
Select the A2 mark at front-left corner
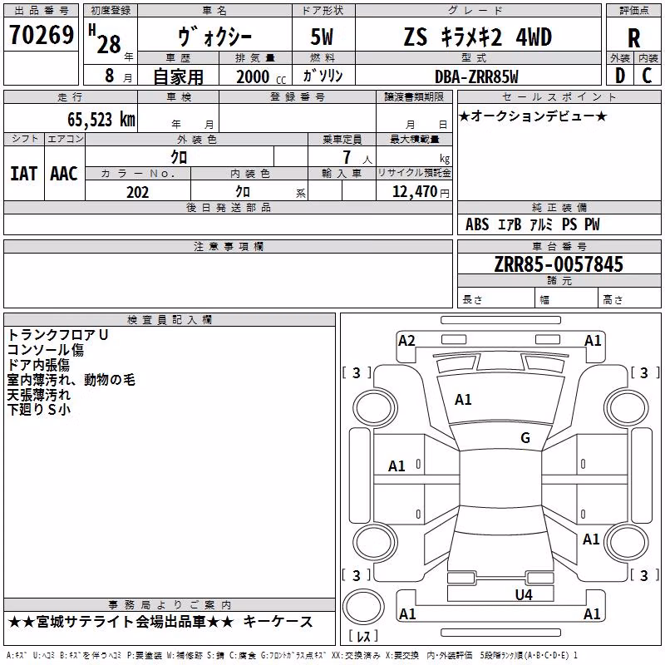pyautogui.click(x=406, y=341)
